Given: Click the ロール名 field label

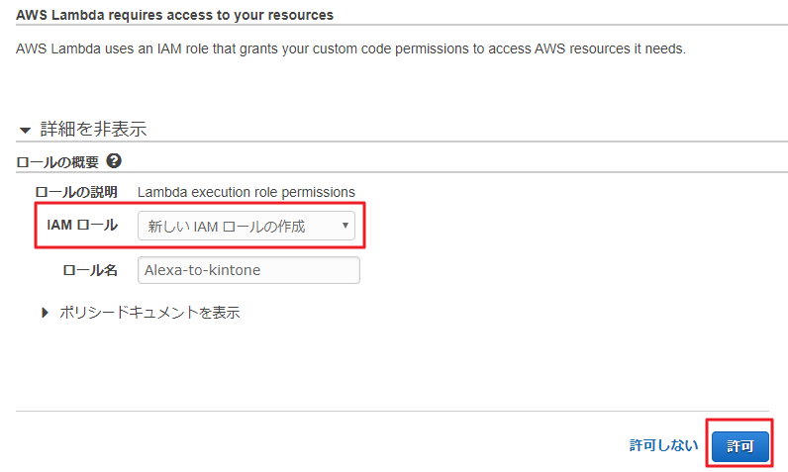Looking at the screenshot, I should [x=90, y=270].
